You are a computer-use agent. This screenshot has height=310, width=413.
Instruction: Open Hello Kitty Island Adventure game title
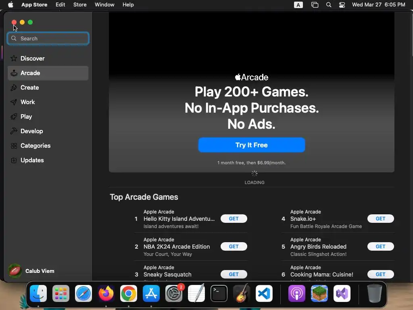(179, 219)
